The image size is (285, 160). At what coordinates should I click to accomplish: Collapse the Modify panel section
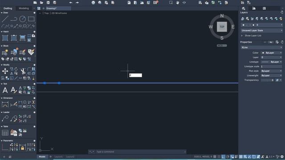pyautogui.click(x=2, y=65)
